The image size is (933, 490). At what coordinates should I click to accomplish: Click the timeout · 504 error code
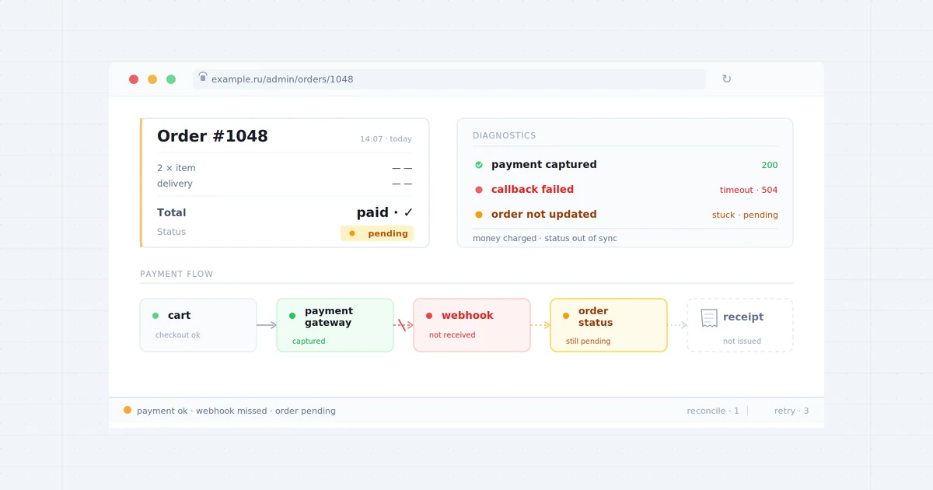(x=749, y=190)
